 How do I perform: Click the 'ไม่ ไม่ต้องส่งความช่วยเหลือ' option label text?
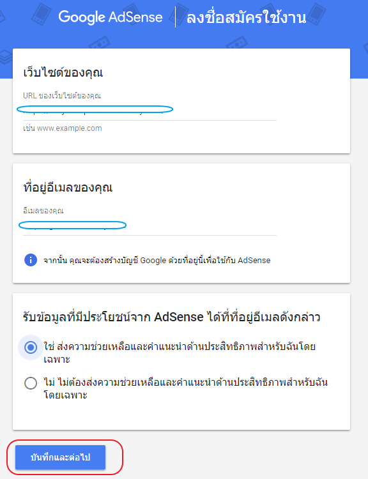[x=185, y=388]
